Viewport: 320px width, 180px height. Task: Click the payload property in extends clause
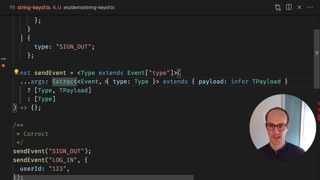[x=211, y=81]
